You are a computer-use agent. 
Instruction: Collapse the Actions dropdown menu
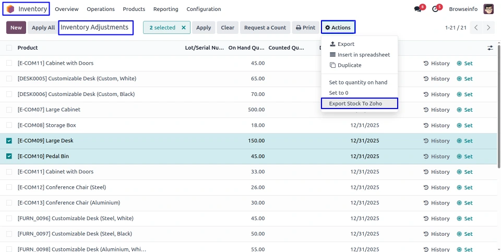(x=338, y=28)
